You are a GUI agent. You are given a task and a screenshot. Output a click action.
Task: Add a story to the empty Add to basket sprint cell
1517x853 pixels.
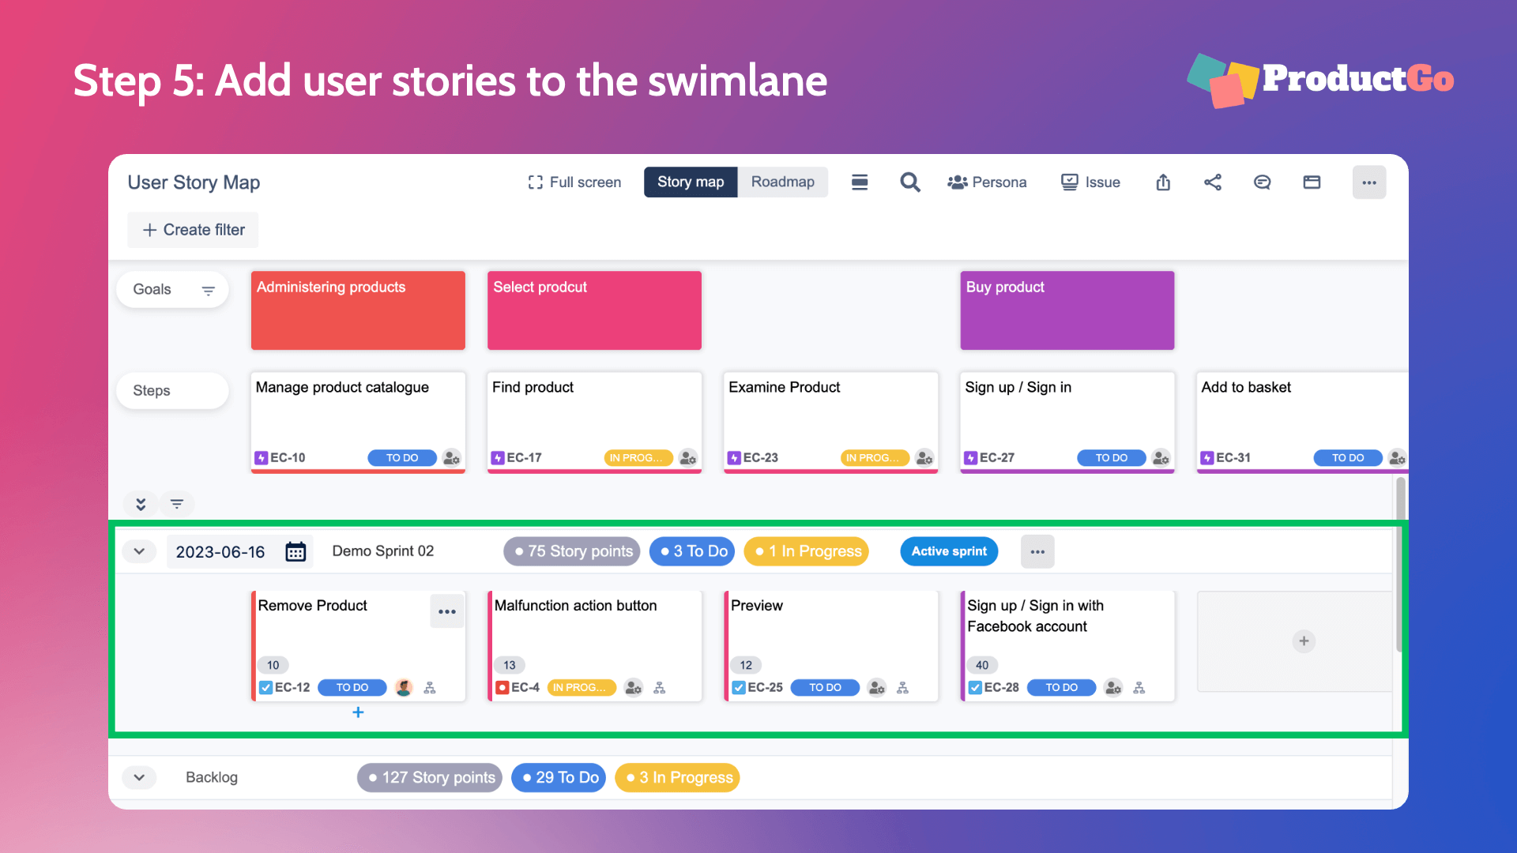click(x=1304, y=641)
